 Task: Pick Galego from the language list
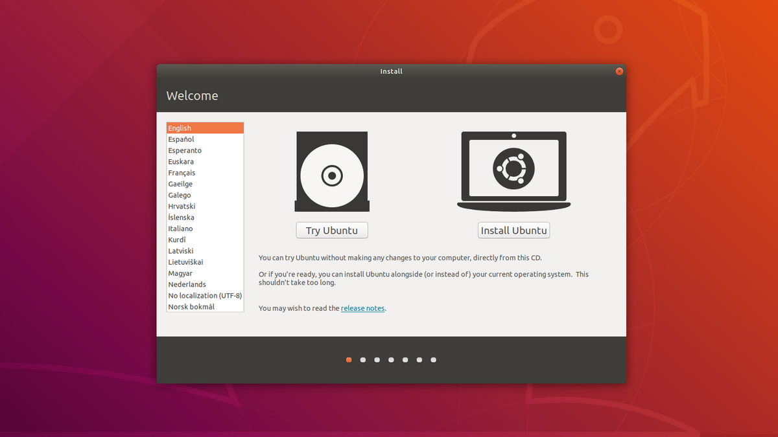pyautogui.click(x=205, y=195)
